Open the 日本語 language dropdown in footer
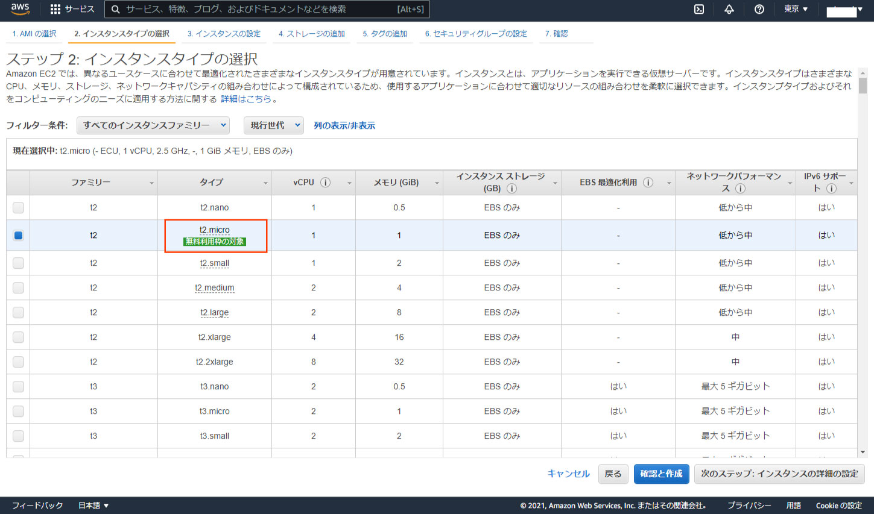This screenshot has width=874, height=514. pyautogui.click(x=93, y=506)
